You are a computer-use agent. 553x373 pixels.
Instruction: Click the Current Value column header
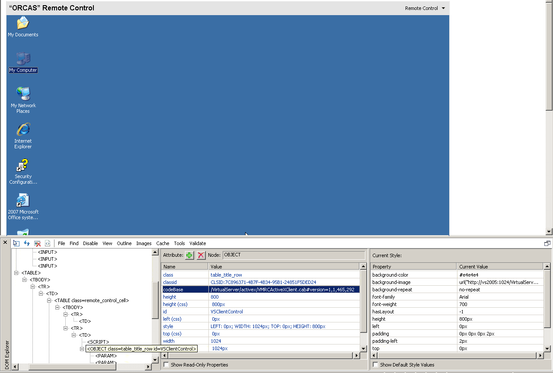click(500, 267)
